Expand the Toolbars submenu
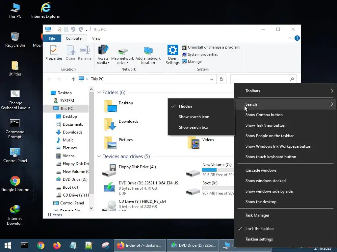The image size is (337, 252). coord(285,91)
